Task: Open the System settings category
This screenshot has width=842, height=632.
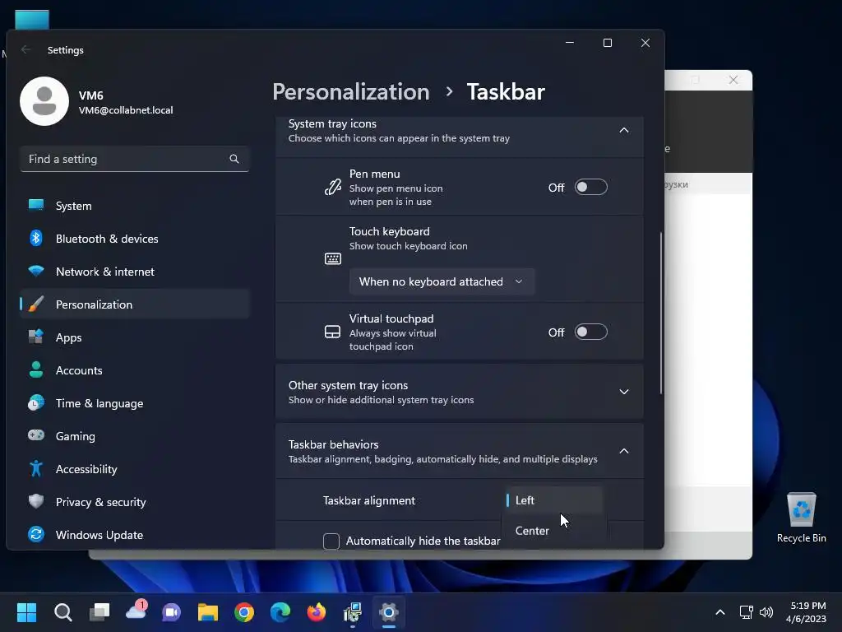Action: pos(135,206)
